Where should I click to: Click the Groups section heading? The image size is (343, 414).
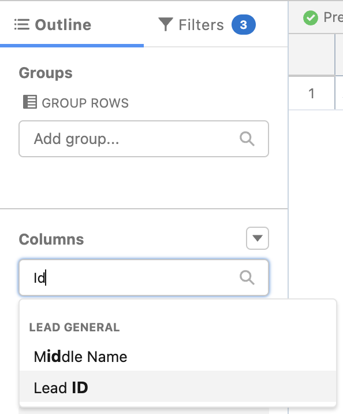(46, 73)
